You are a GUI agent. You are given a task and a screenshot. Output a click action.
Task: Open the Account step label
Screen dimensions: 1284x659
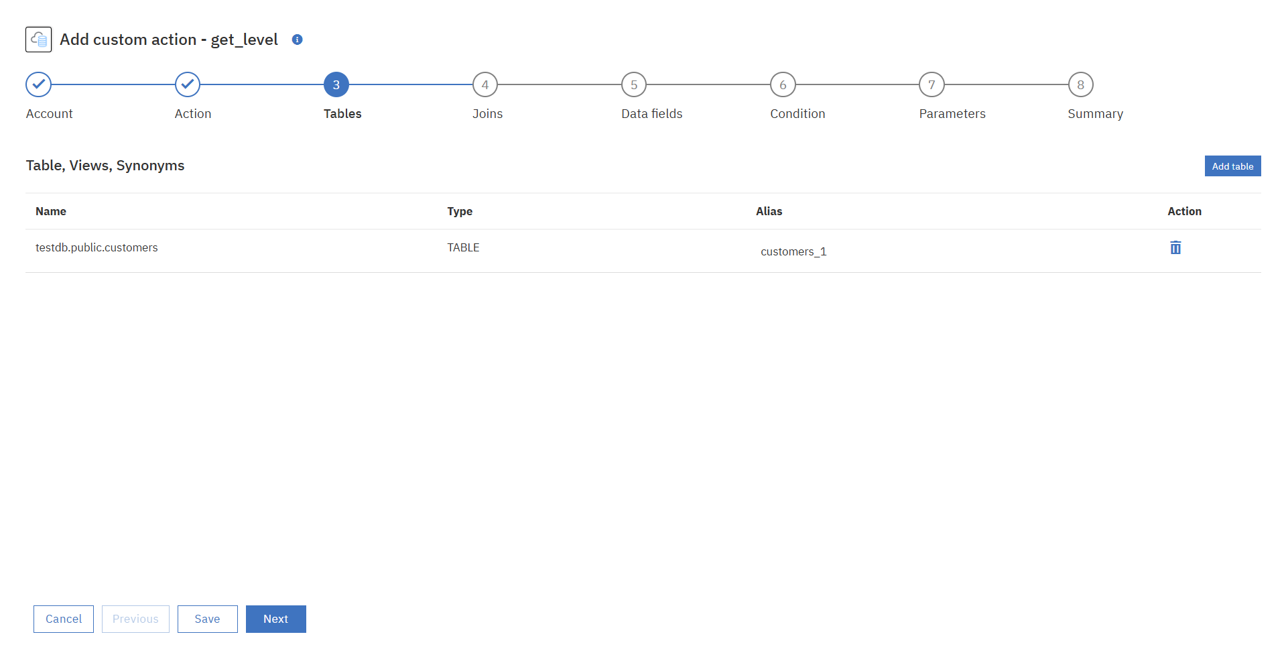coord(50,114)
